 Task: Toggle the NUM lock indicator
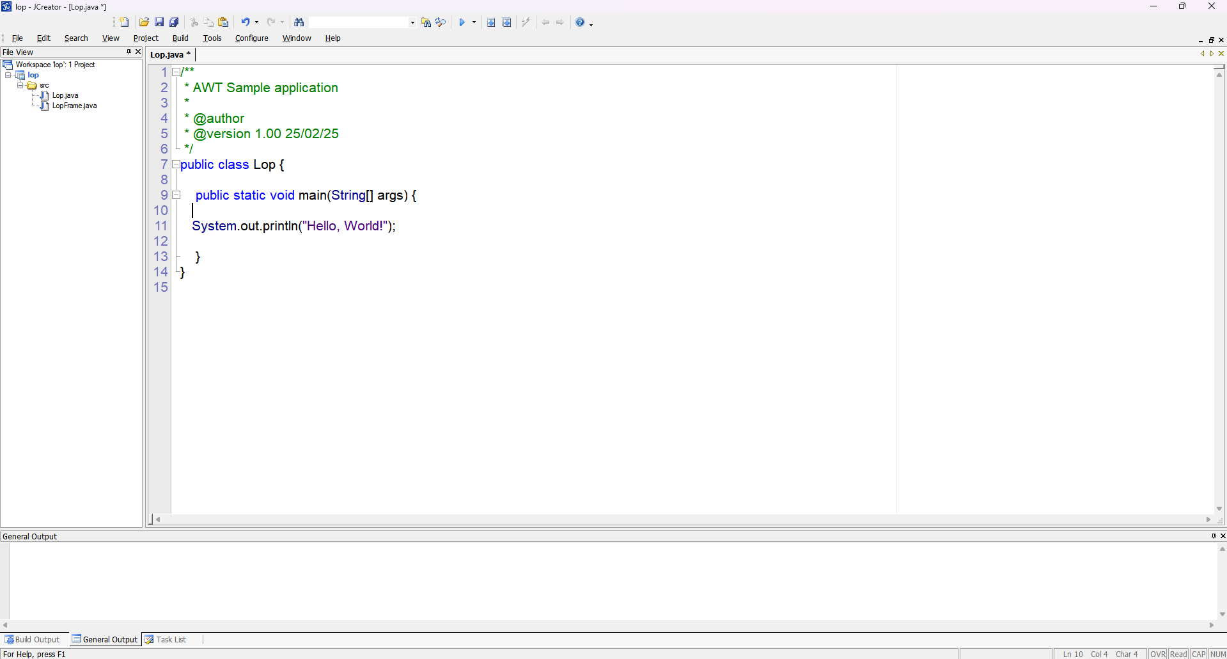point(1219,653)
